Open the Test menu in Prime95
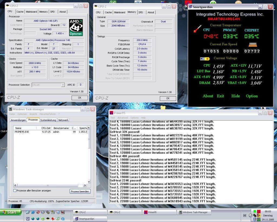This screenshot has height=222, width=277. coord(113,118)
